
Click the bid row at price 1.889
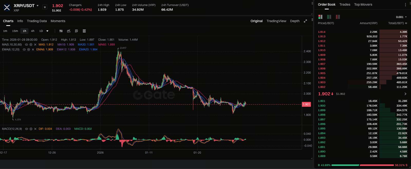pos(362,156)
